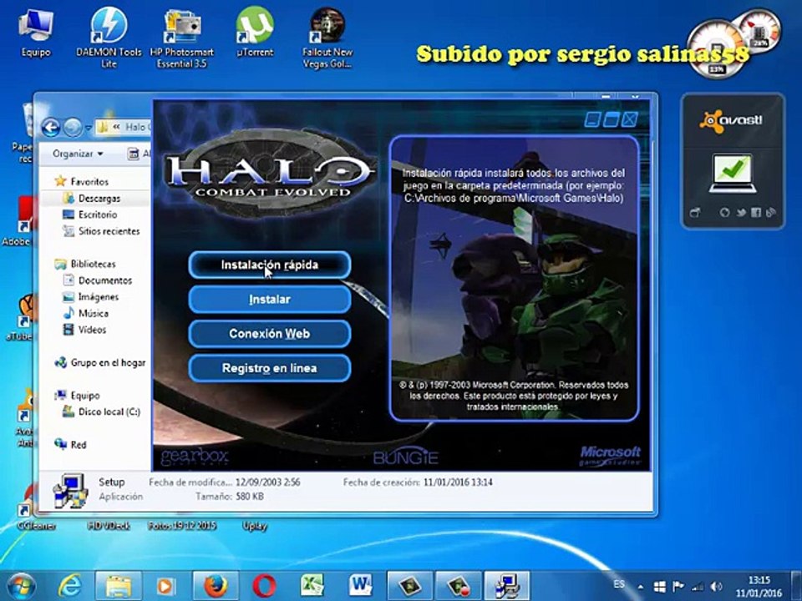Click volume speaker tray icon

coord(716,587)
